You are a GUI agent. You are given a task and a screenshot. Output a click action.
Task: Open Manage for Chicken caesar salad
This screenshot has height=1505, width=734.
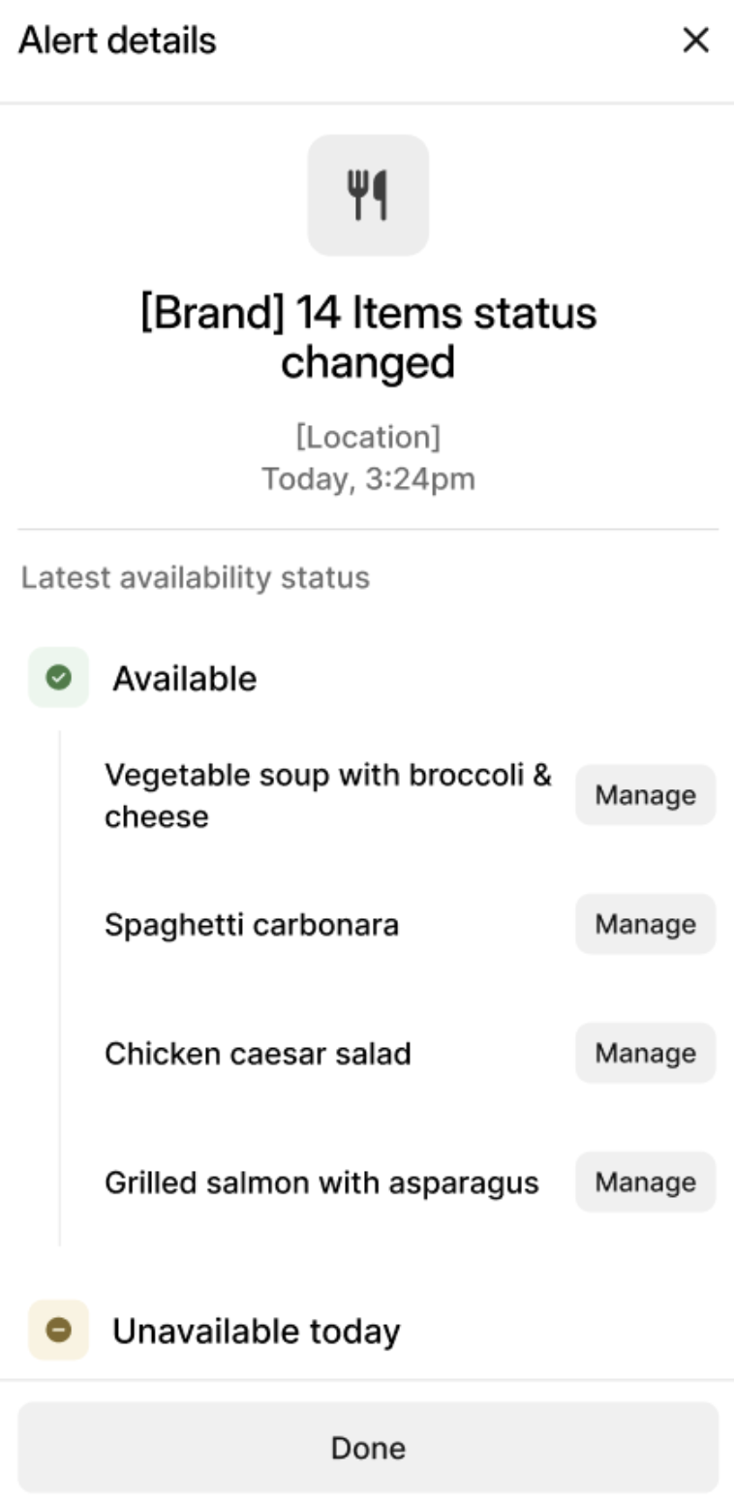pos(645,1053)
